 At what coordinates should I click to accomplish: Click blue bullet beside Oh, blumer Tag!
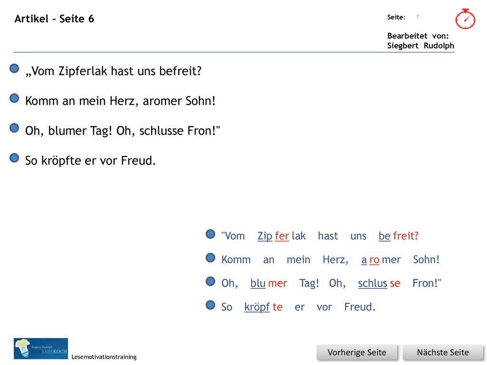14,128
